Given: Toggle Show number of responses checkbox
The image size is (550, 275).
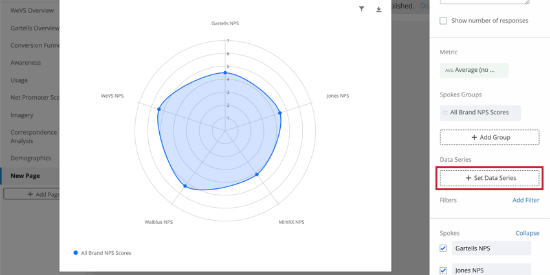Looking at the screenshot, I should pyautogui.click(x=443, y=21).
